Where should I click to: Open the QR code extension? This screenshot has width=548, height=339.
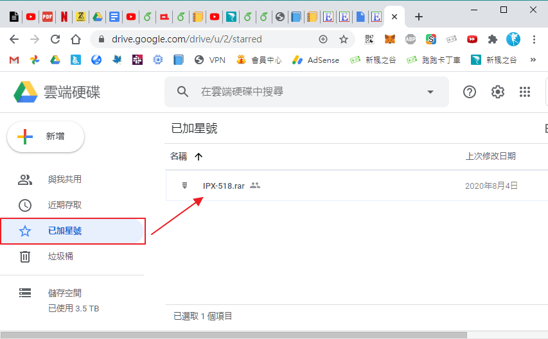click(x=369, y=39)
